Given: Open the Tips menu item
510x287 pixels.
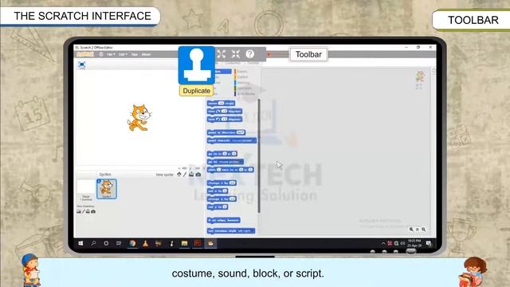Looking at the screenshot, I should click(135, 54).
